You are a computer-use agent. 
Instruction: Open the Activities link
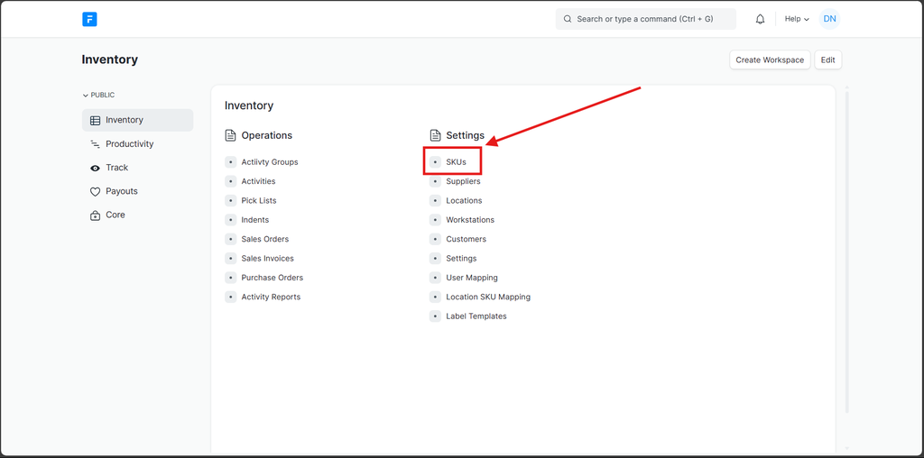point(258,181)
